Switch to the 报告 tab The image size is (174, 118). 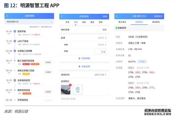92,22
